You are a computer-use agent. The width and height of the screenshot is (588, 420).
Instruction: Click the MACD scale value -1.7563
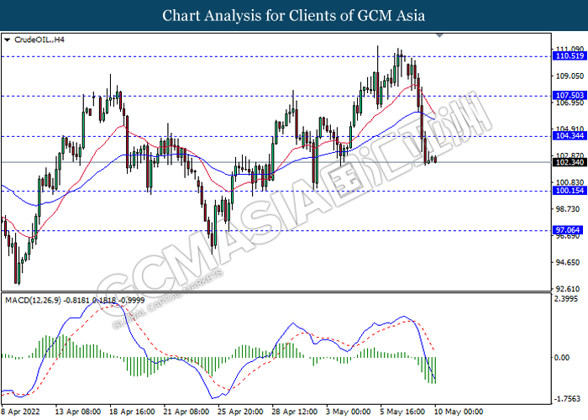[x=569, y=399]
